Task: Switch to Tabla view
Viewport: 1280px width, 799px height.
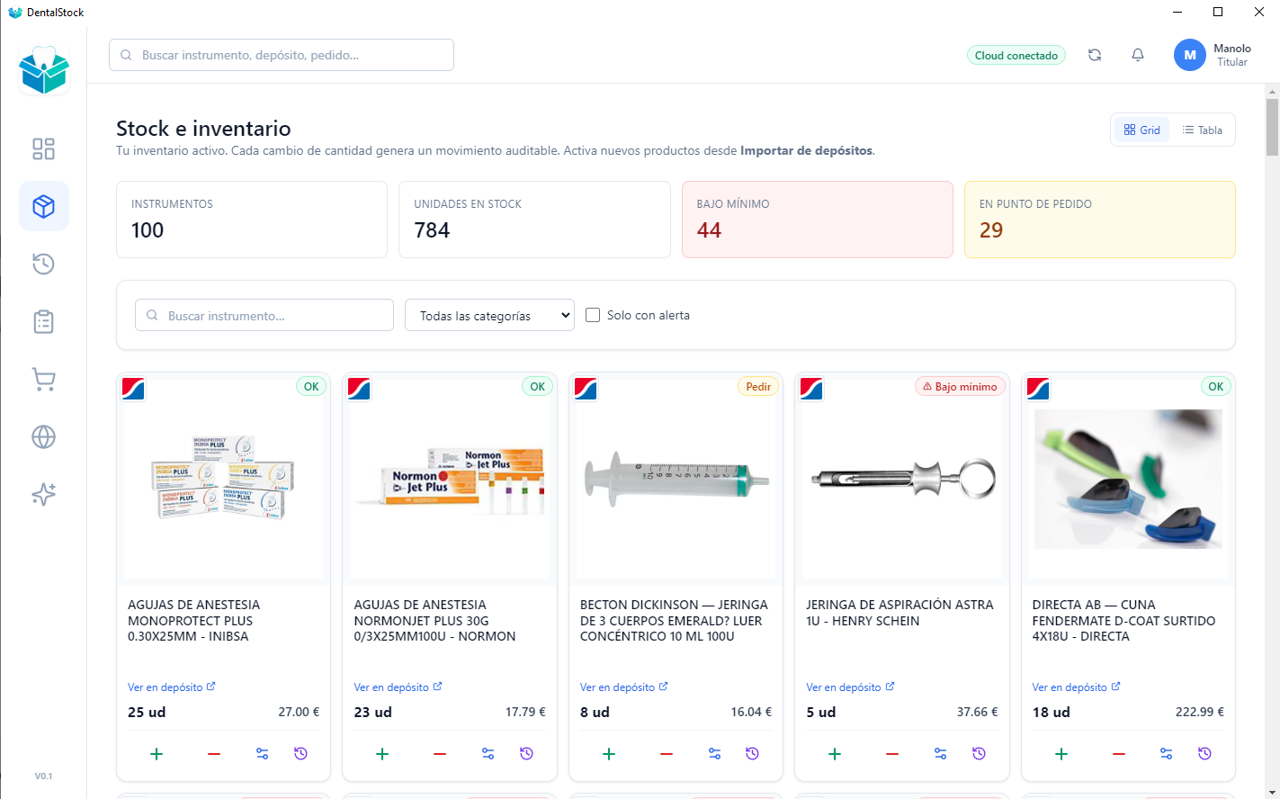Action: [1202, 130]
